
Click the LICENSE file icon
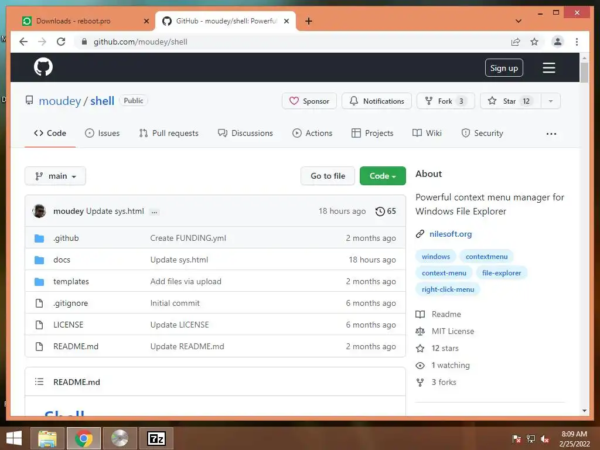[39, 325]
